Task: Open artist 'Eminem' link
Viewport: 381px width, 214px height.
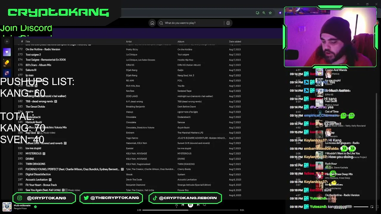Action: [x=130, y=133]
